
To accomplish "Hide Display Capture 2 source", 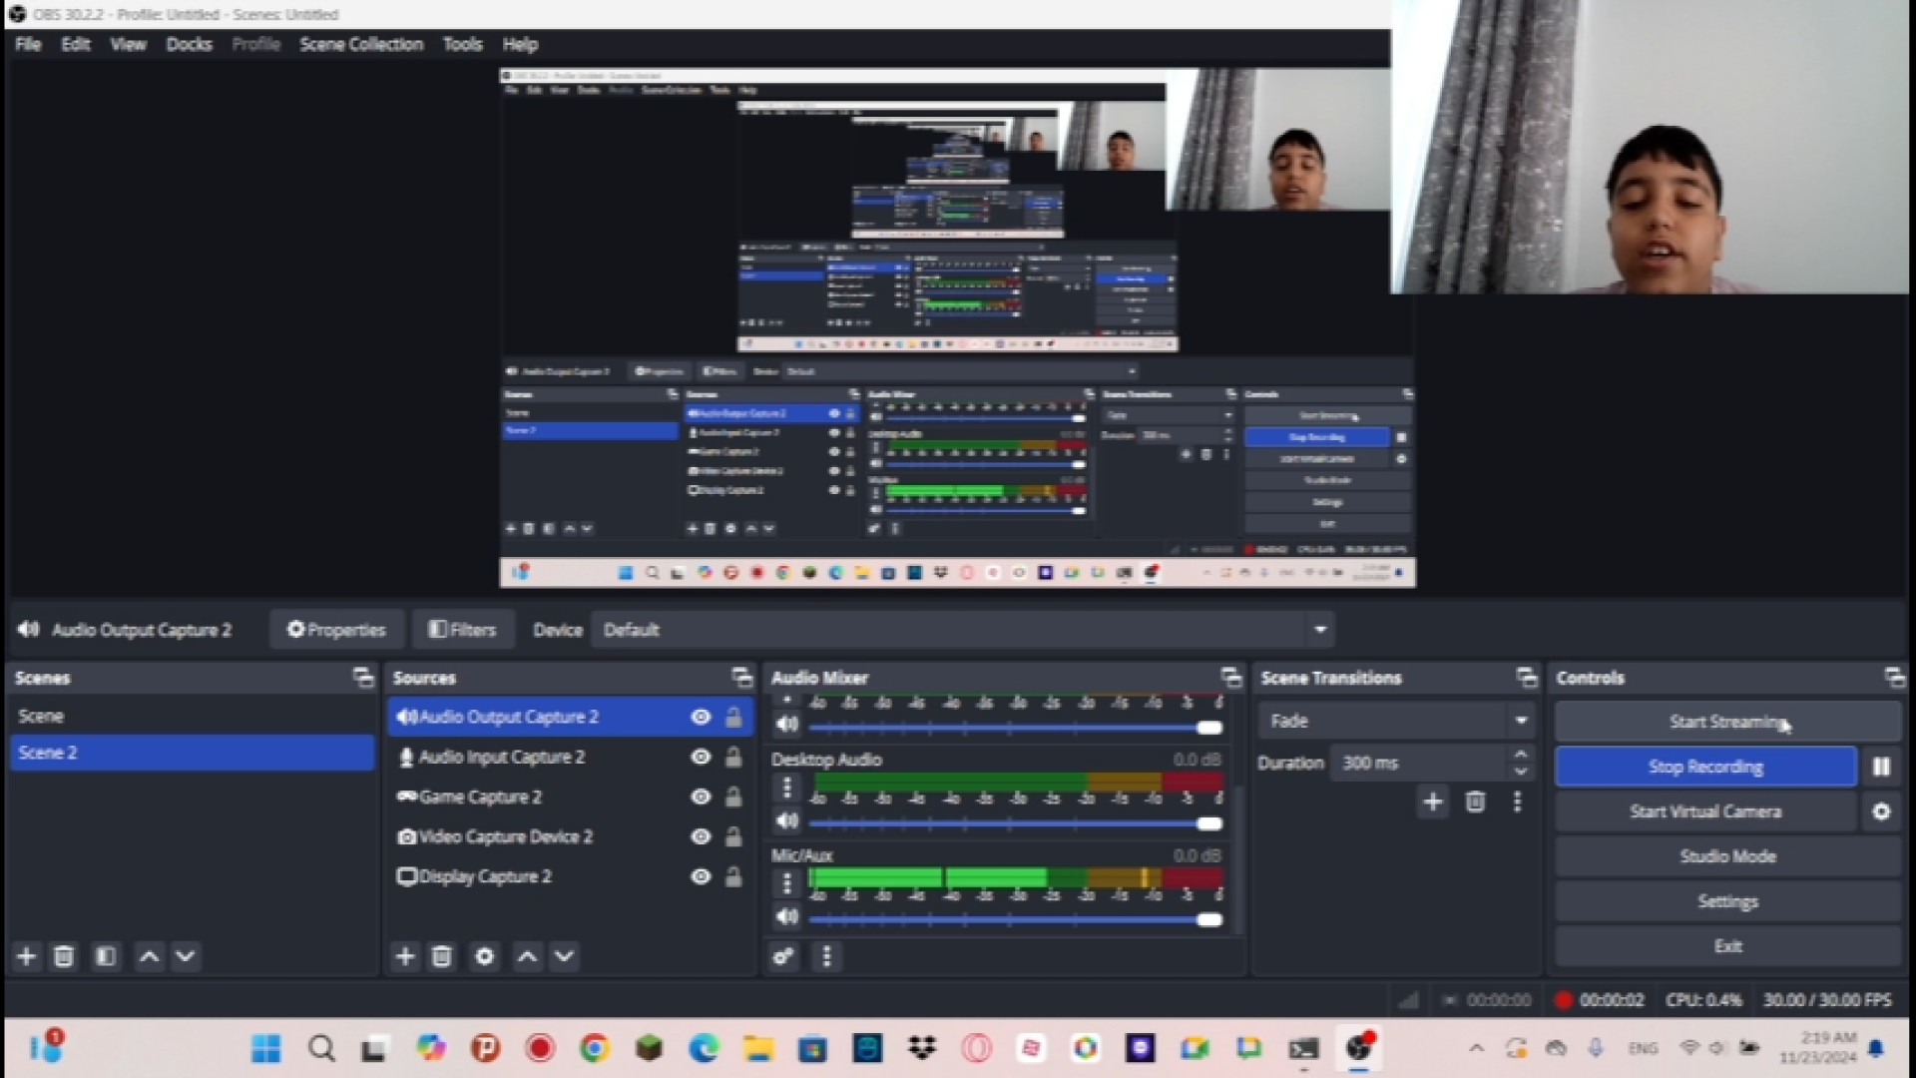I will (701, 876).
